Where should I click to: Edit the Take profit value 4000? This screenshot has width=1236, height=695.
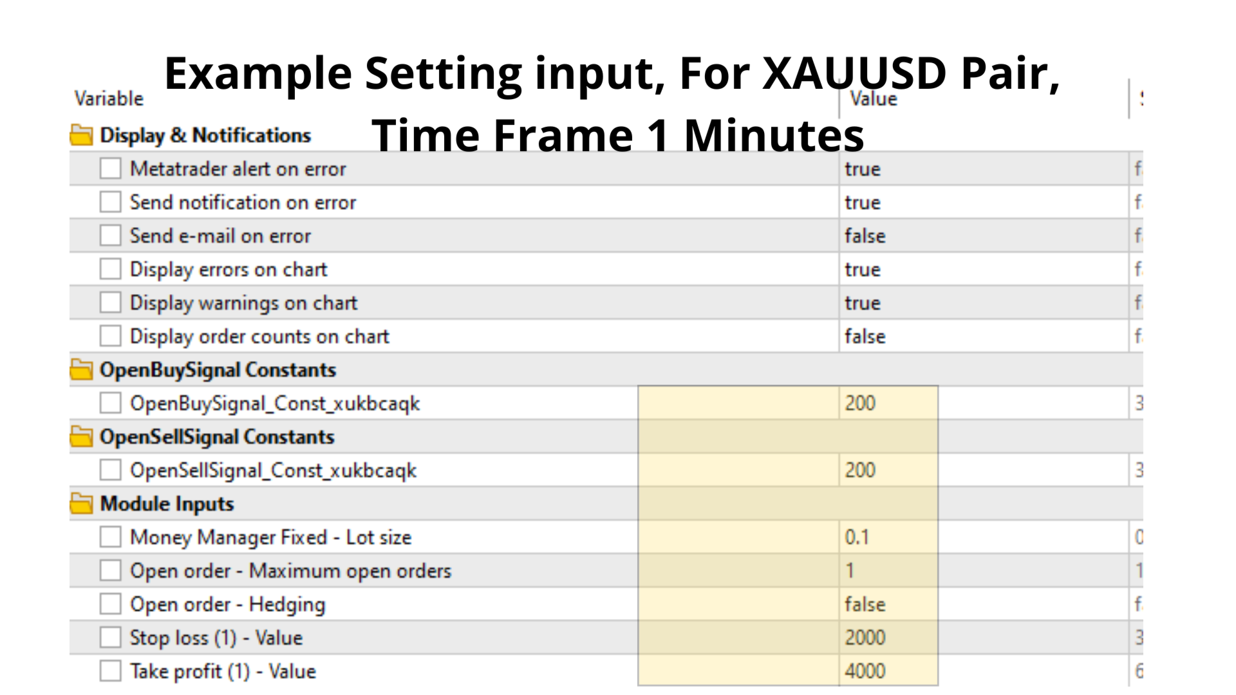[x=865, y=671]
